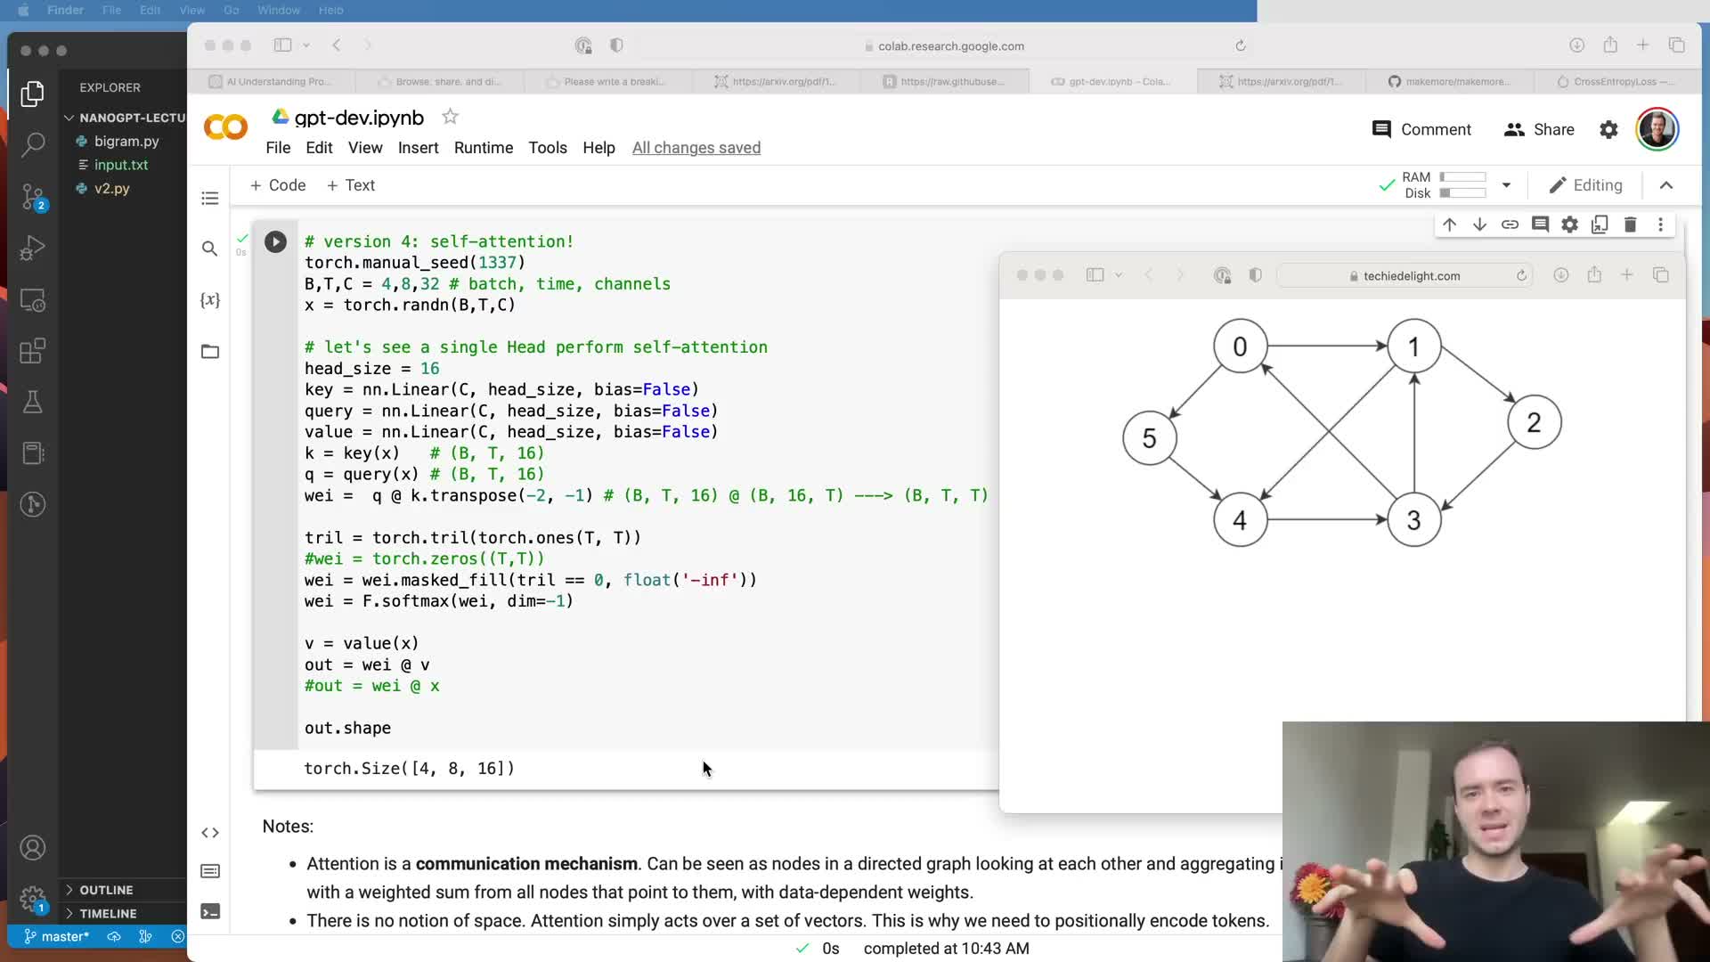Run the self-attention code cell
1710x962 pixels.
(275, 241)
